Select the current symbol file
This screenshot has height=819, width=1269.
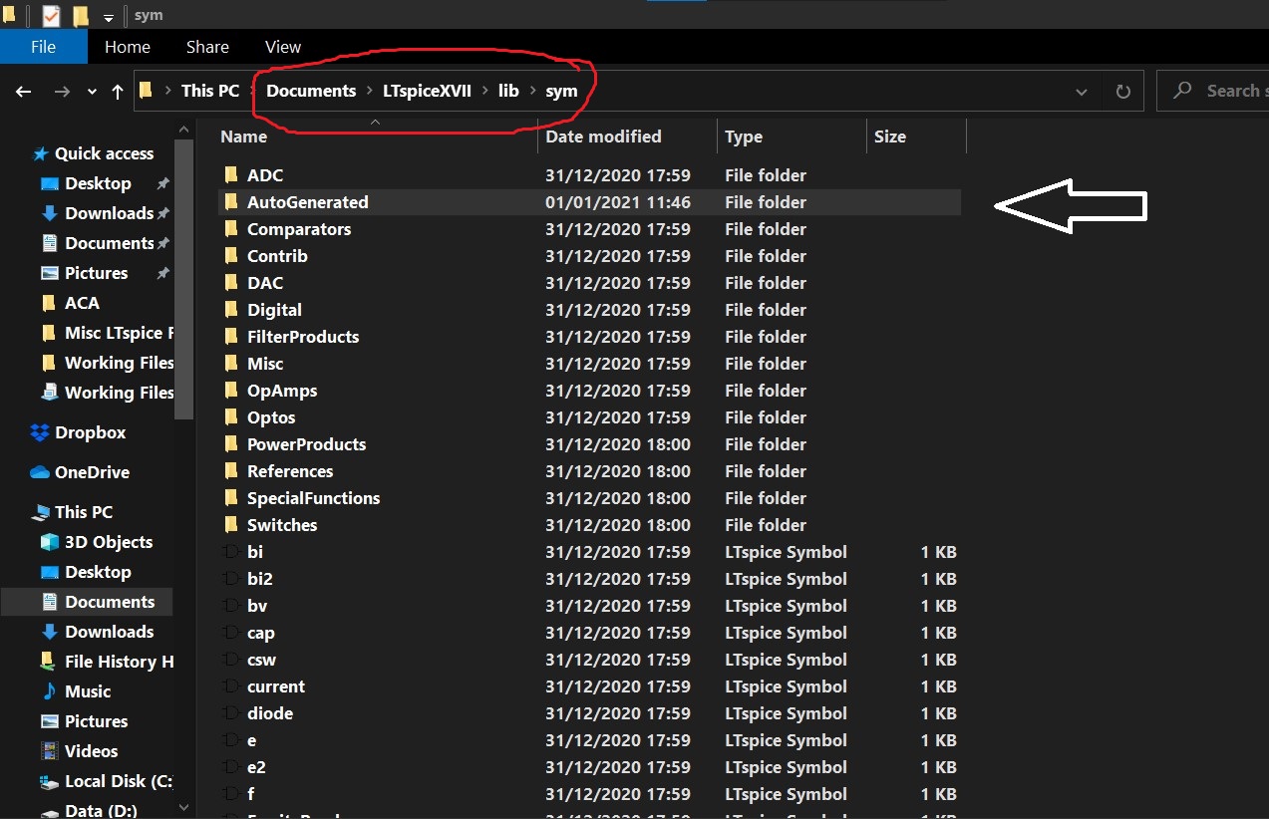(588, 686)
